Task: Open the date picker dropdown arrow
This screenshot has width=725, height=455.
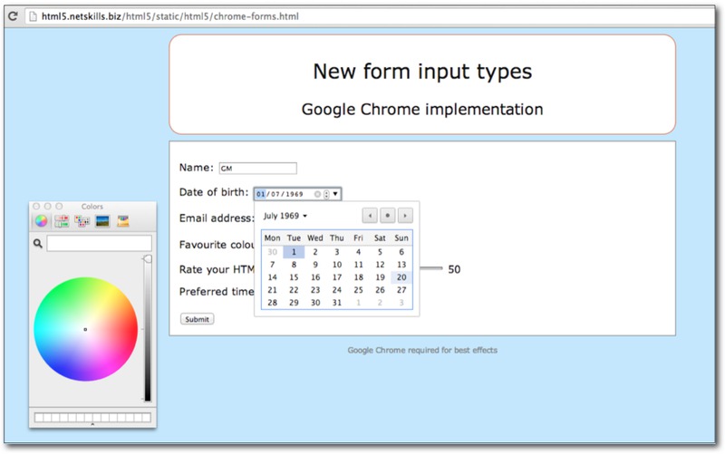Action: tap(335, 194)
